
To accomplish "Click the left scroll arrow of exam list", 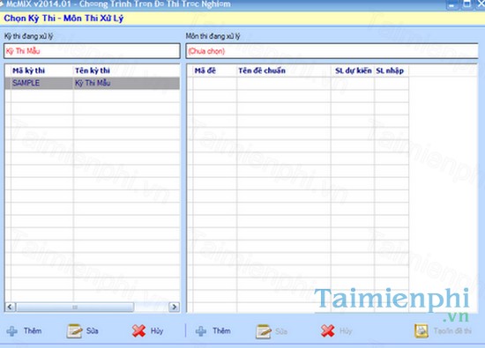I will coord(11,307).
